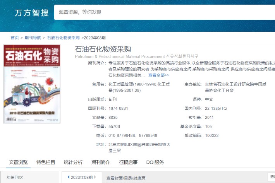
Task: Select former name 化工质量管理(1980-19940 text
Action: pos(132,84)
